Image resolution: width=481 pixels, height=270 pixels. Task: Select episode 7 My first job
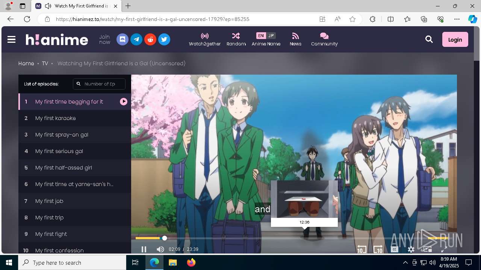pyautogui.click(x=75, y=201)
